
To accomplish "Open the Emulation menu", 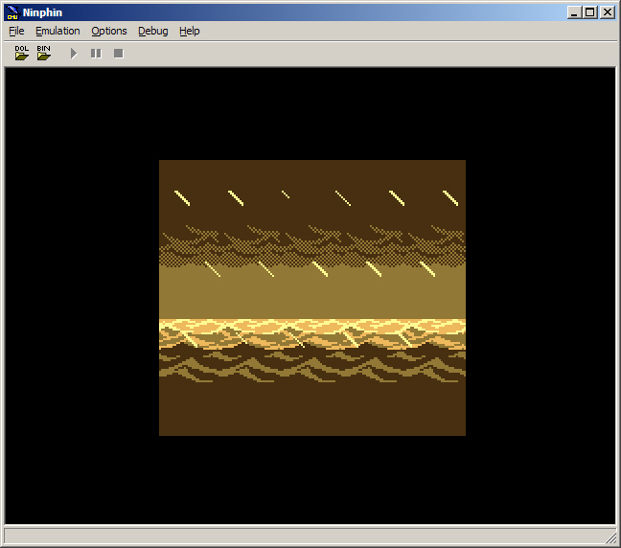I will [x=57, y=31].
